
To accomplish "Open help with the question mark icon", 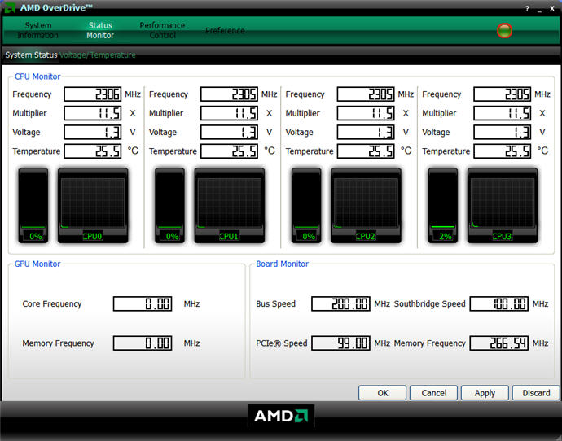I will tap(527, 9).
